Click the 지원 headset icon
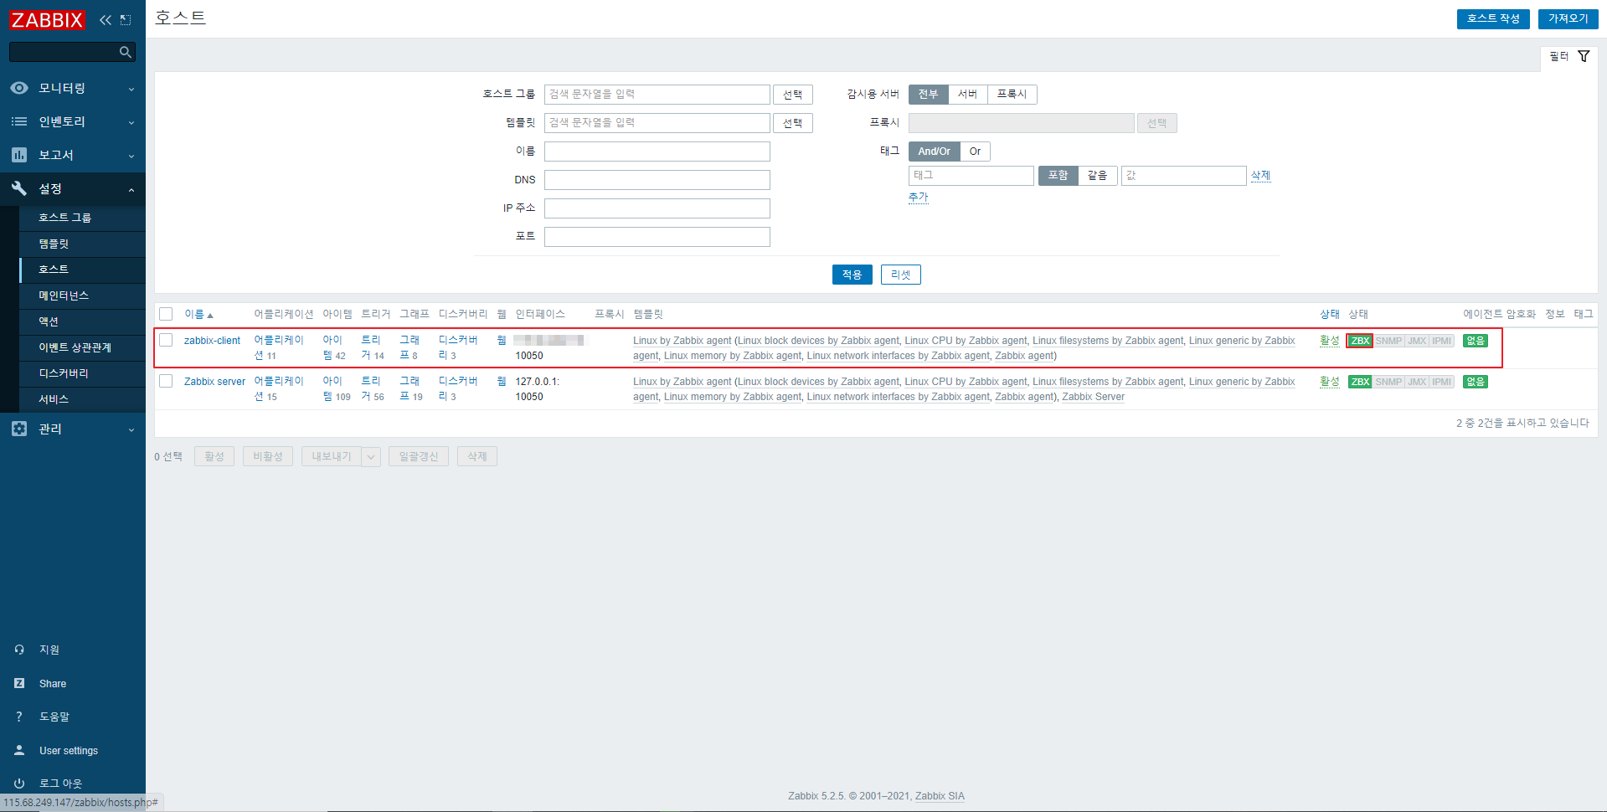Viewport: 1607px width, 812px height. click(x=19, y=650)
